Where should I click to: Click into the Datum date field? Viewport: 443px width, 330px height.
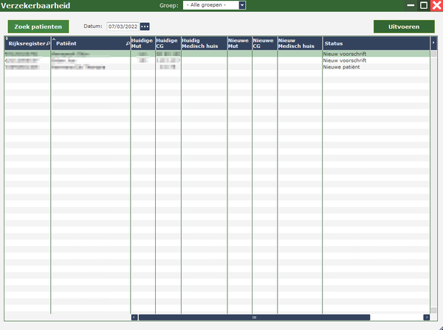tap(123, 27)
